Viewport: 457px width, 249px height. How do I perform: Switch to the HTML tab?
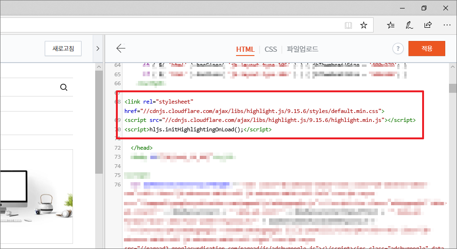click(245, 49)
